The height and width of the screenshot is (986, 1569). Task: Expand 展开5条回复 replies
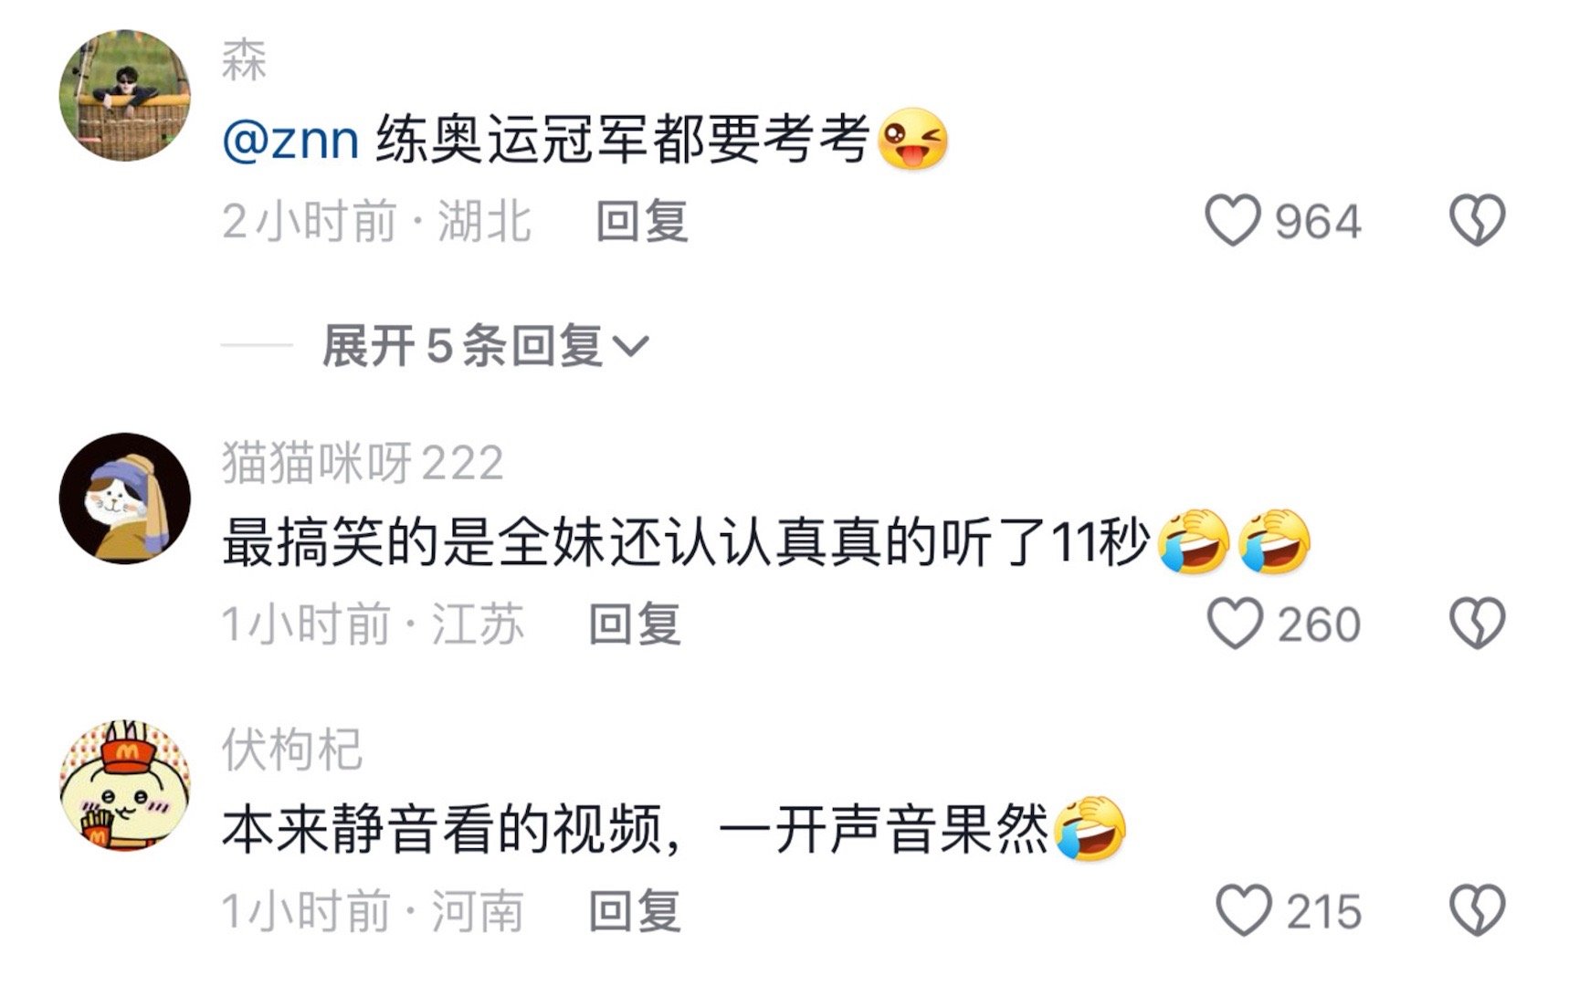485,346
